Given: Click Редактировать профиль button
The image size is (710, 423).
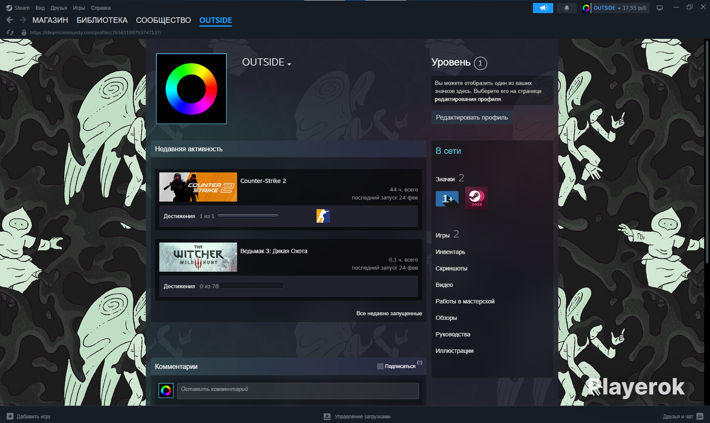Looking at the screenshot, I should pos(472,118).
